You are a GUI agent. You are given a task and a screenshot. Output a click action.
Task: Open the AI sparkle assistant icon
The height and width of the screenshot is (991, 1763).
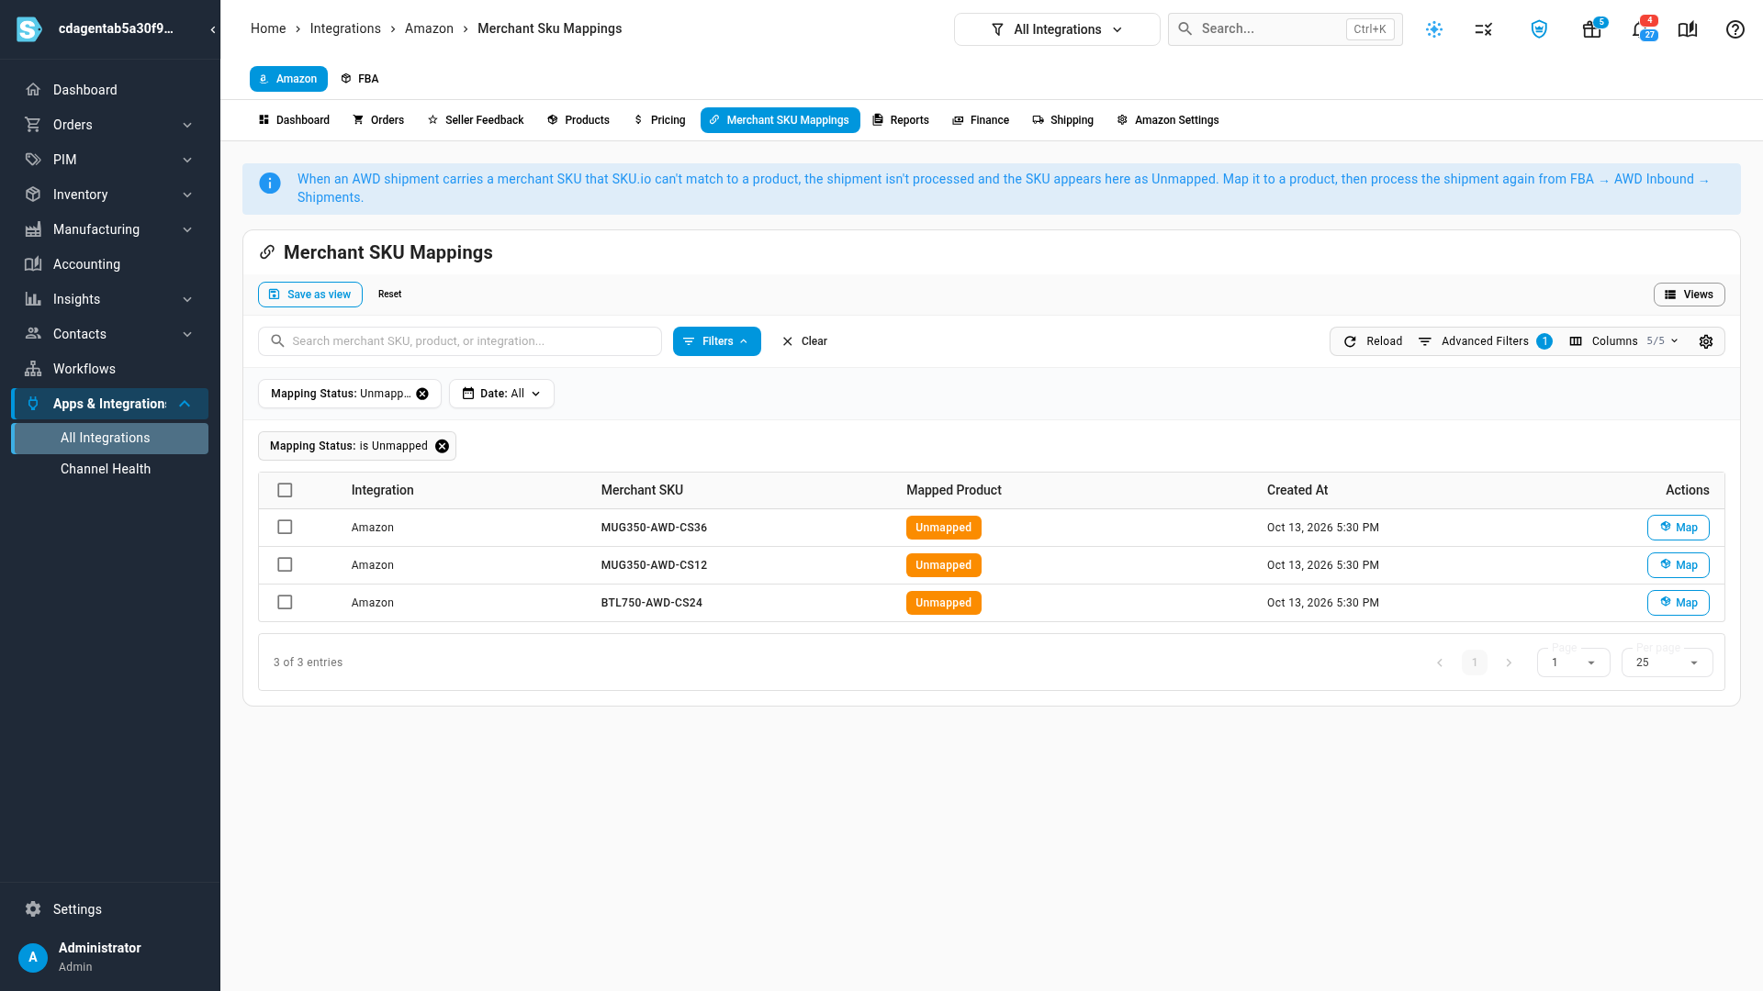pyautogui.click(x=1434, y=29)
